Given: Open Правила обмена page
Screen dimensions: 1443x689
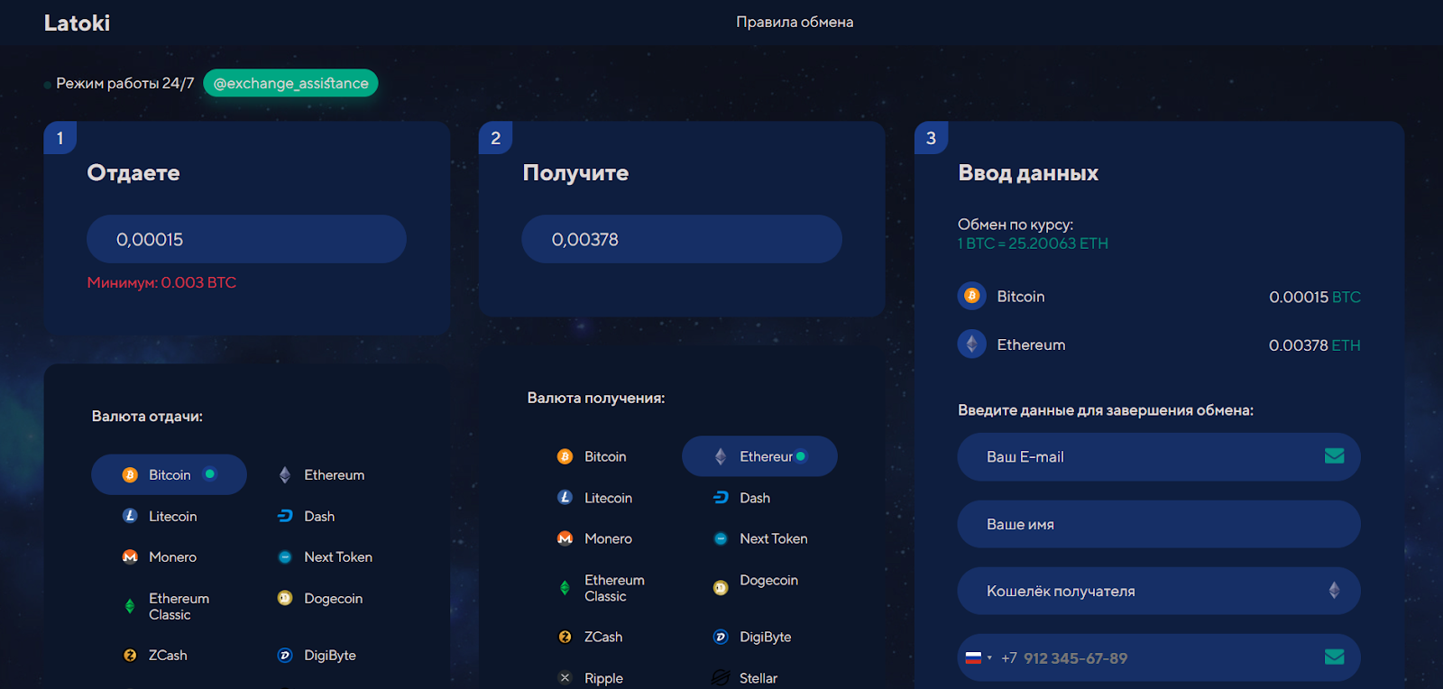Looking at the screenshot, I should (x=795, y=22).
